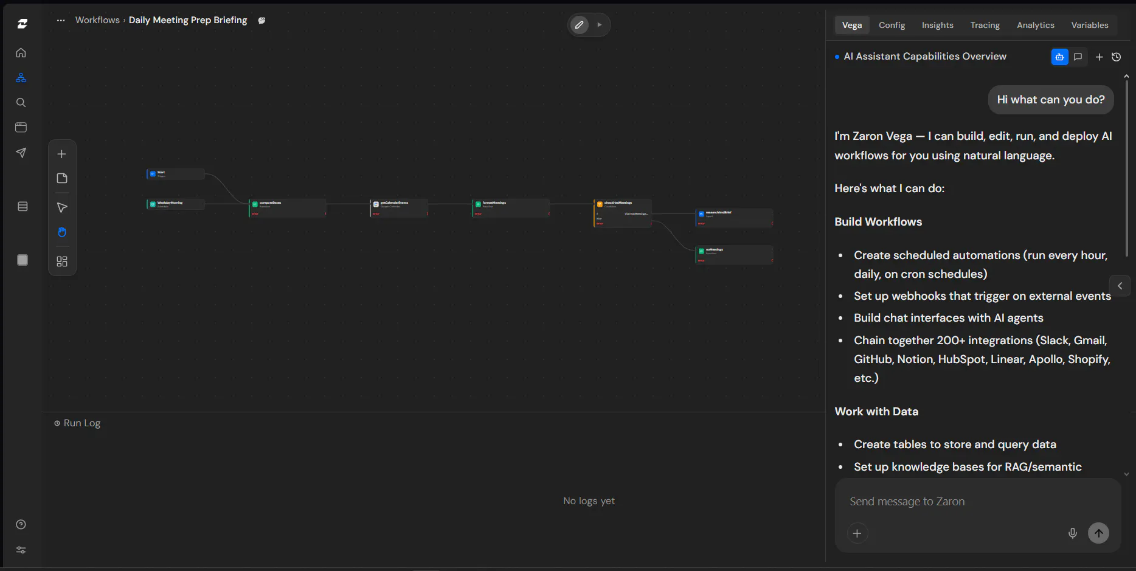Click the scroll-down arrow of the chat scrollbar
Image resolution: width=1136 pixels, height=571 pixels.
(x=1126, y=474)
